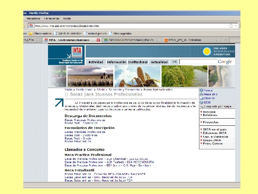
Task: Bookmark this page with the star icon
Action: tap(231, 26)
